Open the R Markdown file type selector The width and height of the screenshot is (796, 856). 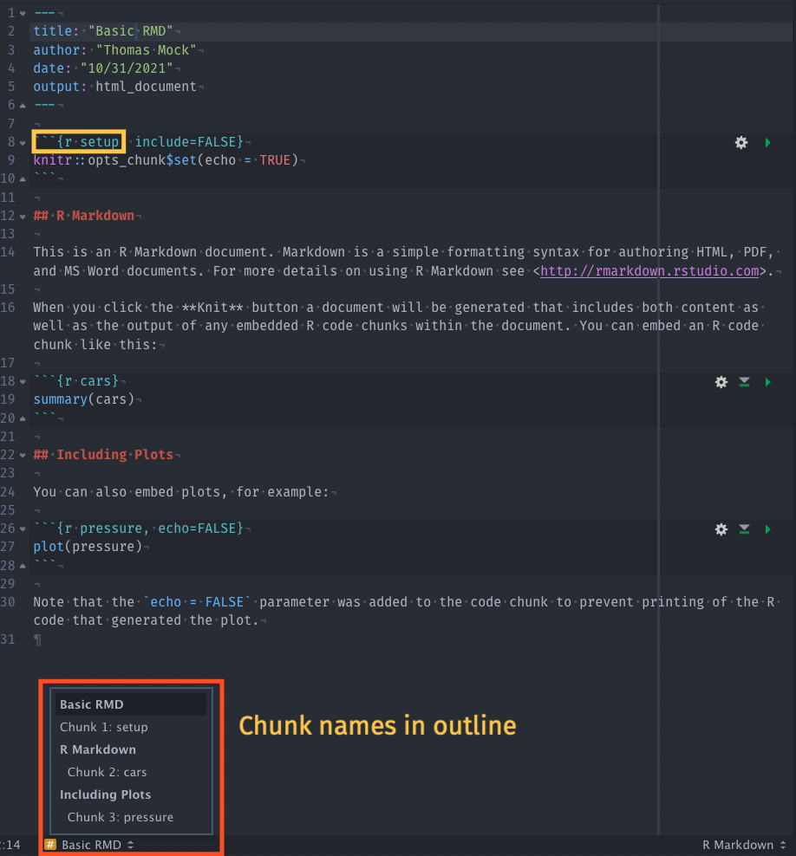(744, 845)
